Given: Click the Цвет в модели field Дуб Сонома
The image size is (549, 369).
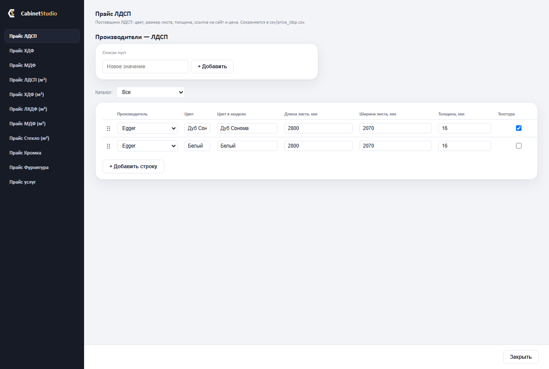Looking at the screenshot, I should click(247, 128).
